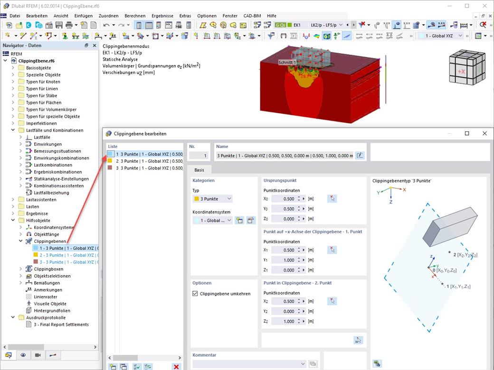Switch to the Basis tab

click(x=199, y=170)
